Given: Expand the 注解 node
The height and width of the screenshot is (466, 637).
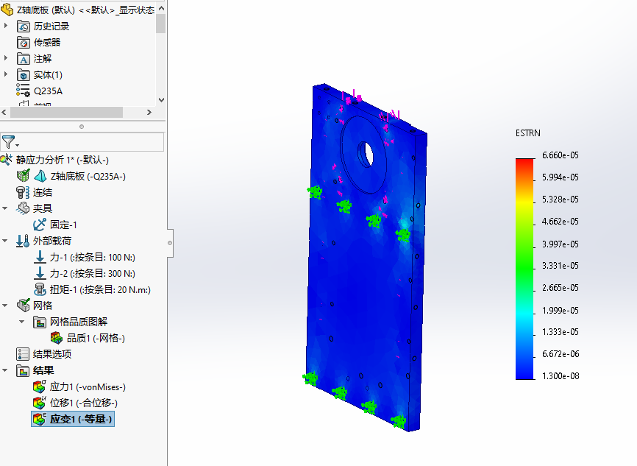Looking at the screenshot, I should point(6,58).
